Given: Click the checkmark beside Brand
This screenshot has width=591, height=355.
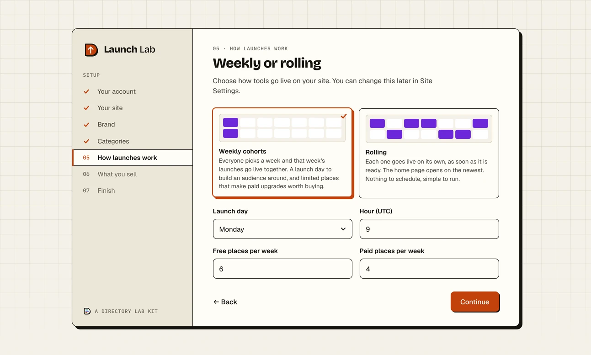Looking at the screenshot, I should pos(86,124).
